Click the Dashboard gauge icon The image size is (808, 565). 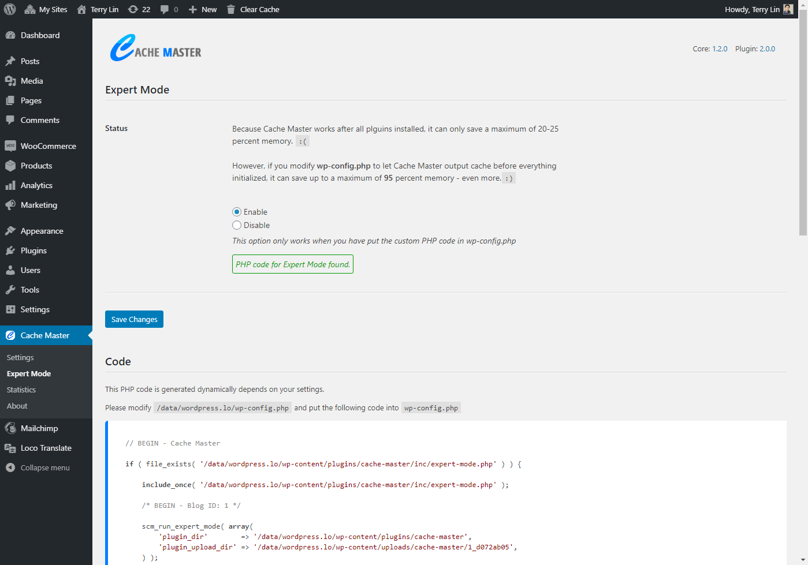point(10,35)
